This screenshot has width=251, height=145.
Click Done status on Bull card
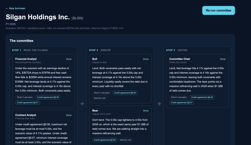pyautogui.click(x=146, y=59)
